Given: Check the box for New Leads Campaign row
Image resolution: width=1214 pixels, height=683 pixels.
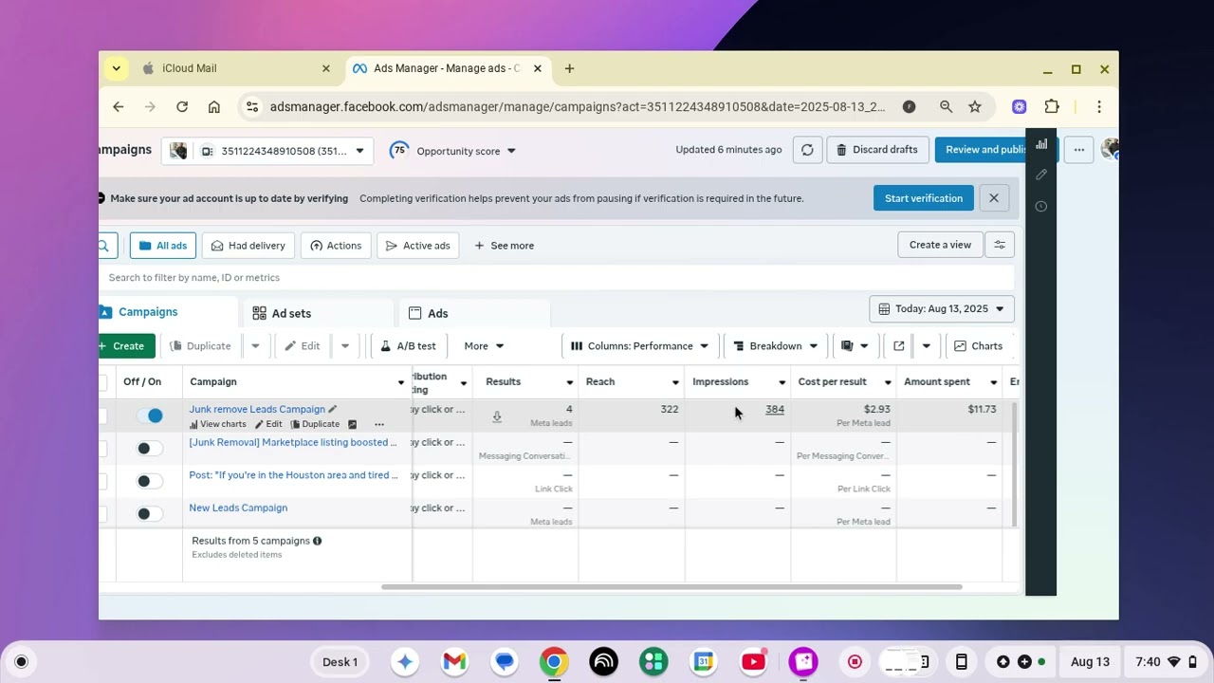Looking at the screenshot, I should tap(102, 514).
